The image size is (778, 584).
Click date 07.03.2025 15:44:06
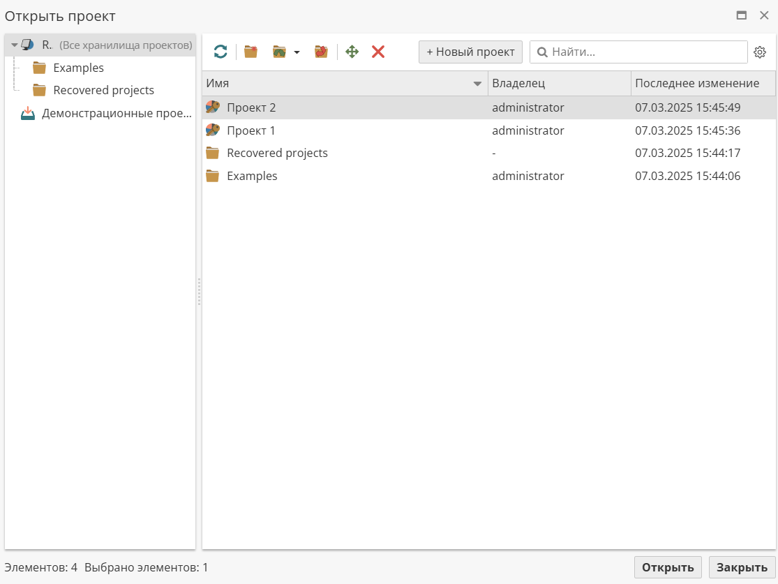coord(688,176)
